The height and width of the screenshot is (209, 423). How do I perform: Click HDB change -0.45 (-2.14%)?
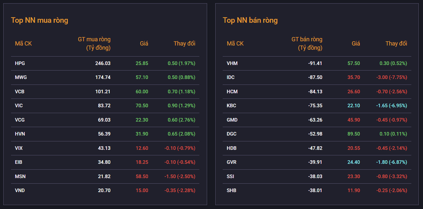(x=392, y=148)
